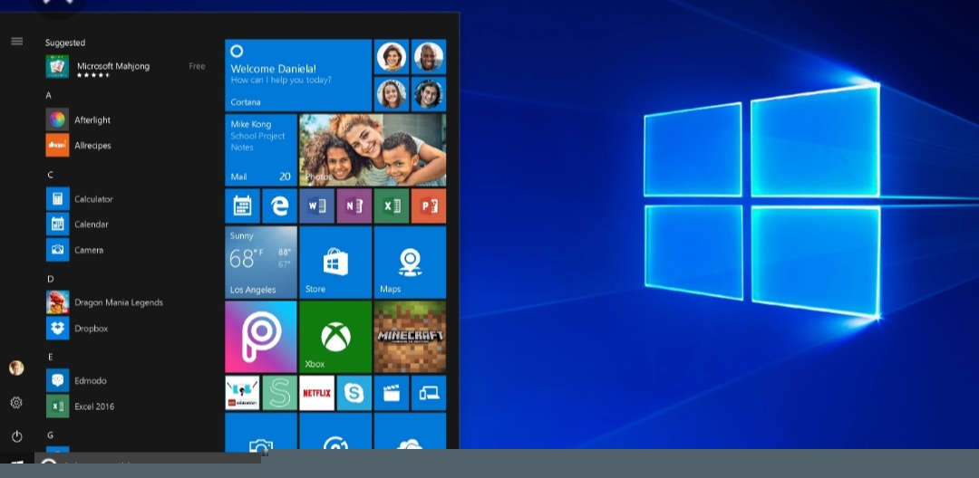Open the Xbox tile
This screenshot has height=478, width=979.
335,337
